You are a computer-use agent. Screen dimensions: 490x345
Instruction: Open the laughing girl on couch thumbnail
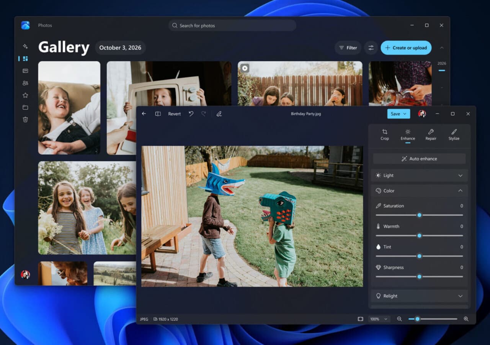69,108
